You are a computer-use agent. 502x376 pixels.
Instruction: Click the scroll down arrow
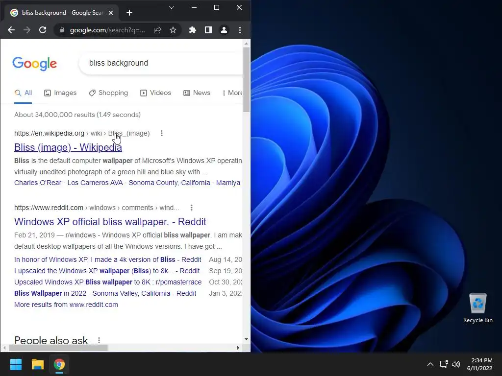[246, 339]
